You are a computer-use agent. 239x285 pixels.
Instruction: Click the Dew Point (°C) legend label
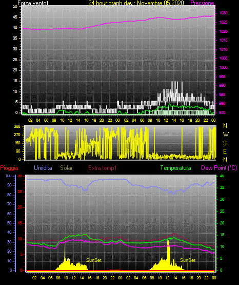point(219,168)
